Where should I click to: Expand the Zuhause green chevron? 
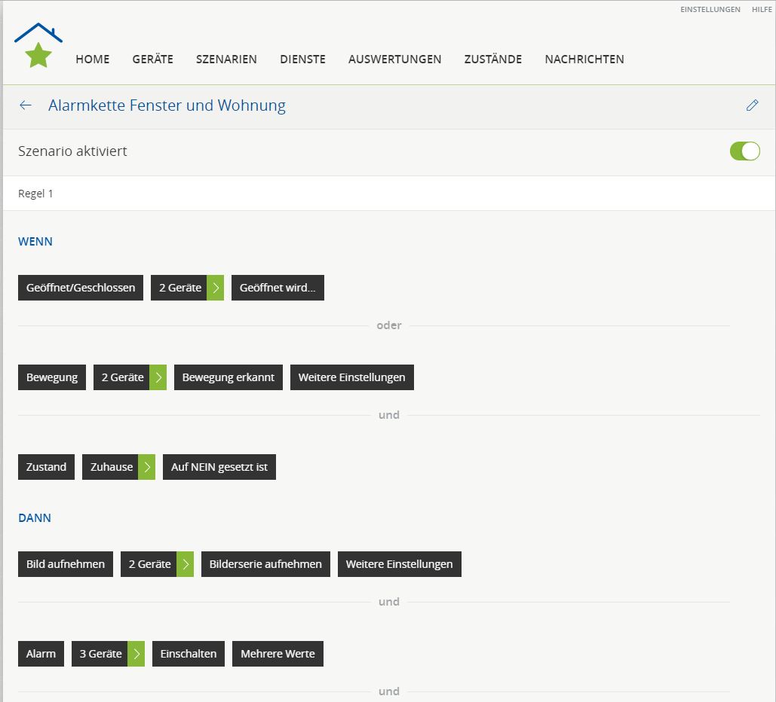(x=147, y=467)
